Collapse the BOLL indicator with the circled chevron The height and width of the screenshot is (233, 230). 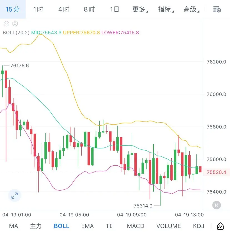click(x=6, y=24)
